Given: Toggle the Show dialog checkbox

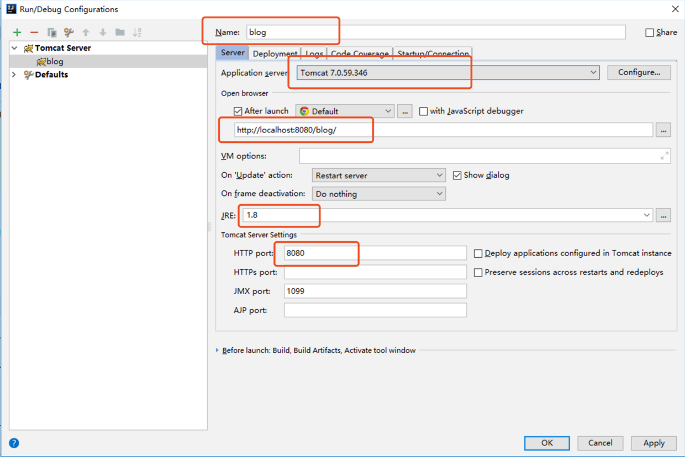Looking at the screenshot, I should (457, 175).
